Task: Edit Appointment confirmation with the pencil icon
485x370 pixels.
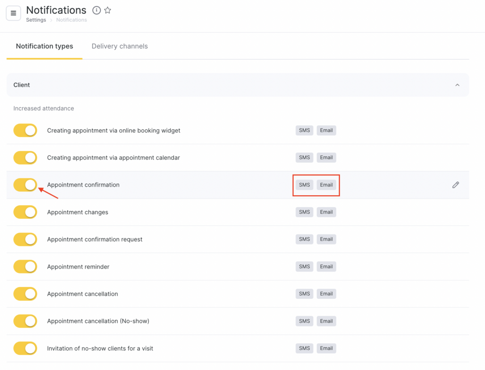Action: [x=455, y=185]
